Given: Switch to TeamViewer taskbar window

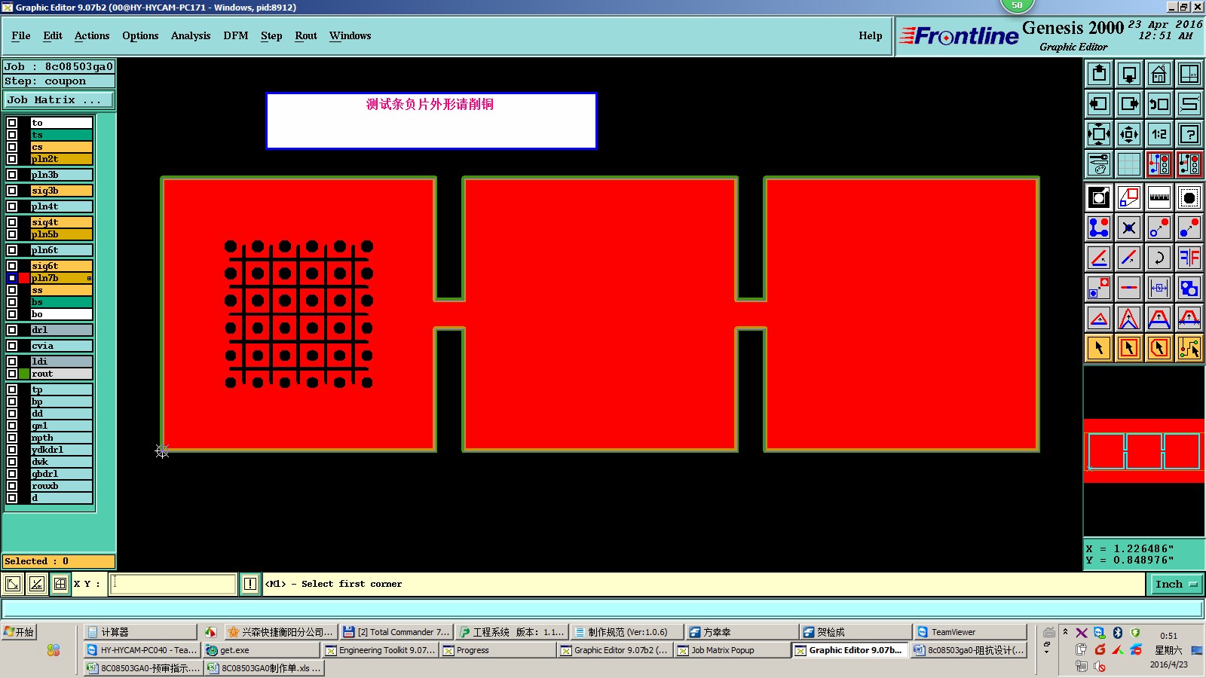Looking at the screenshot, I should coord(969,632).
